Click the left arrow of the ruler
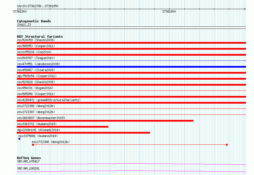Viewport: 254px width, 175px height. (18, 9)
